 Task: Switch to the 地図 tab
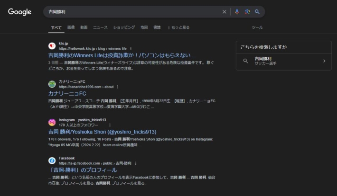pyautogui.click(x=144, y=27)
